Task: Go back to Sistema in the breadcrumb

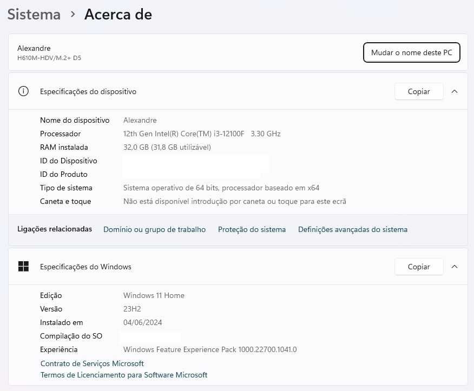Action: [x=34, y=15]
